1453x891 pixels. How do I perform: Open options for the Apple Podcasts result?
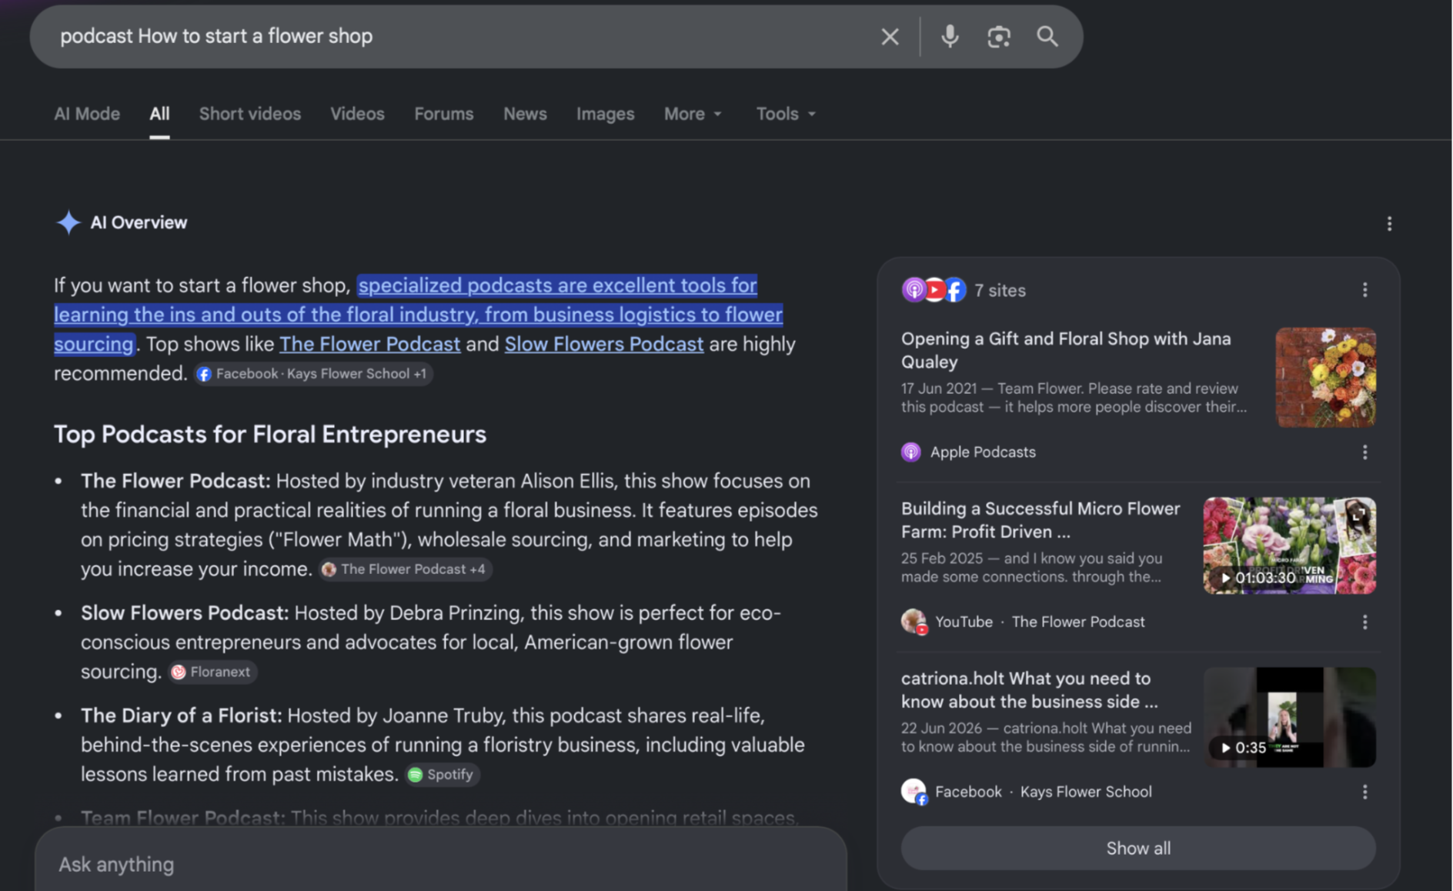1364,452
